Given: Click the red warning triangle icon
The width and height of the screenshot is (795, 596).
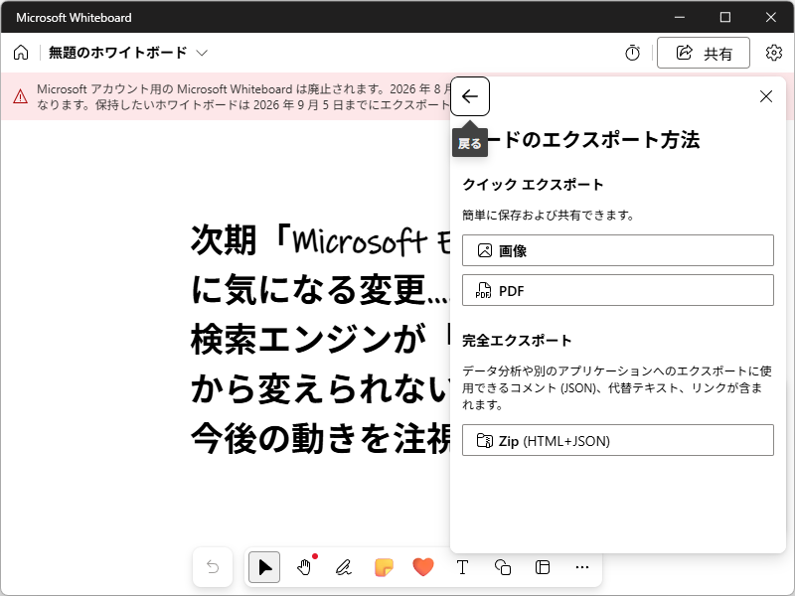Looking at the screenshot, I should pyautogui.click(x=20, y=96).
